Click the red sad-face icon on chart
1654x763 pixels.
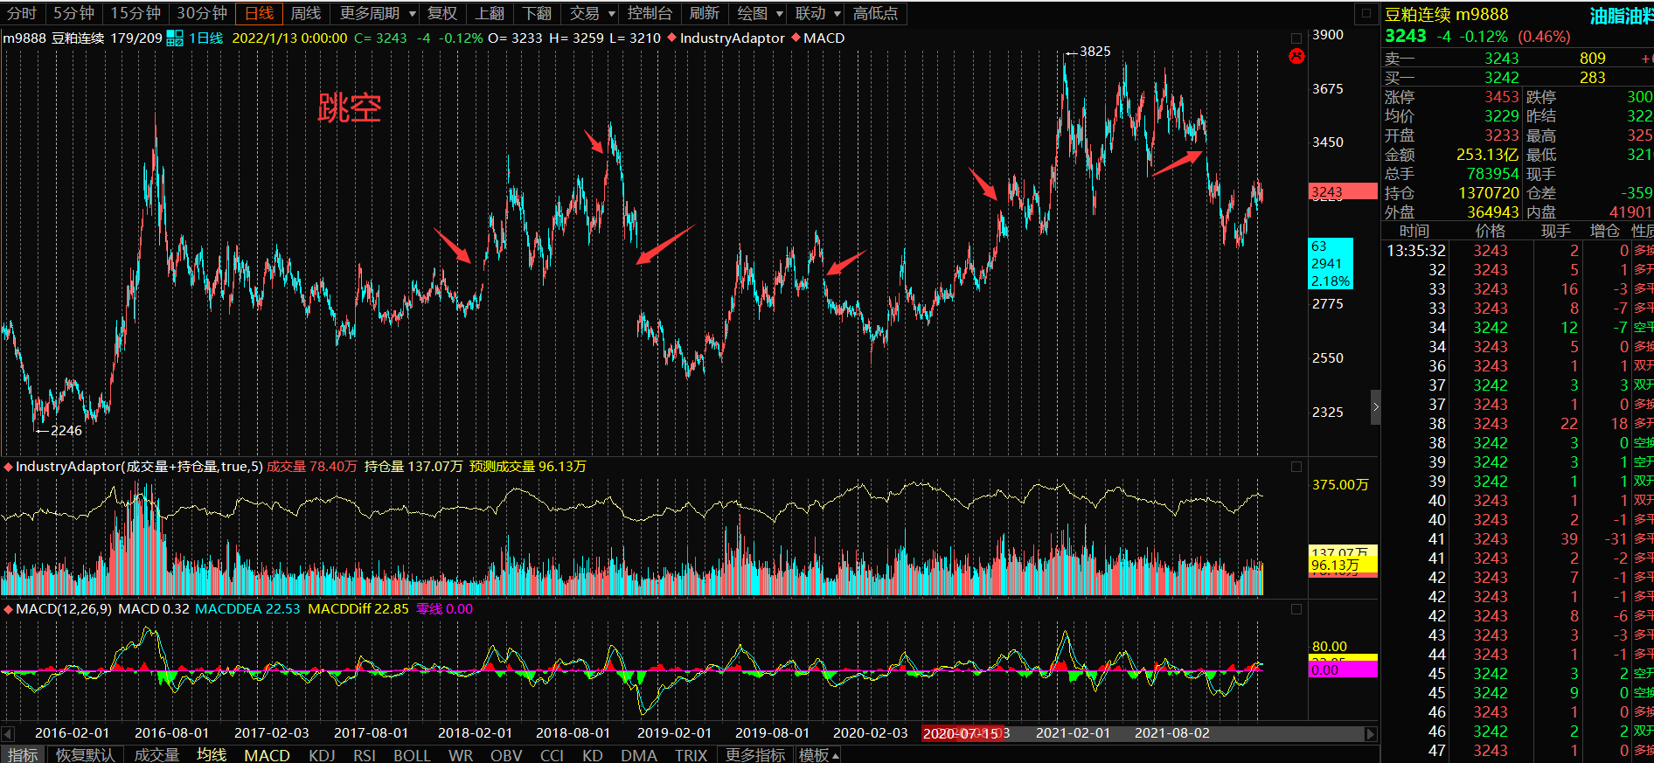(1296, 57)
